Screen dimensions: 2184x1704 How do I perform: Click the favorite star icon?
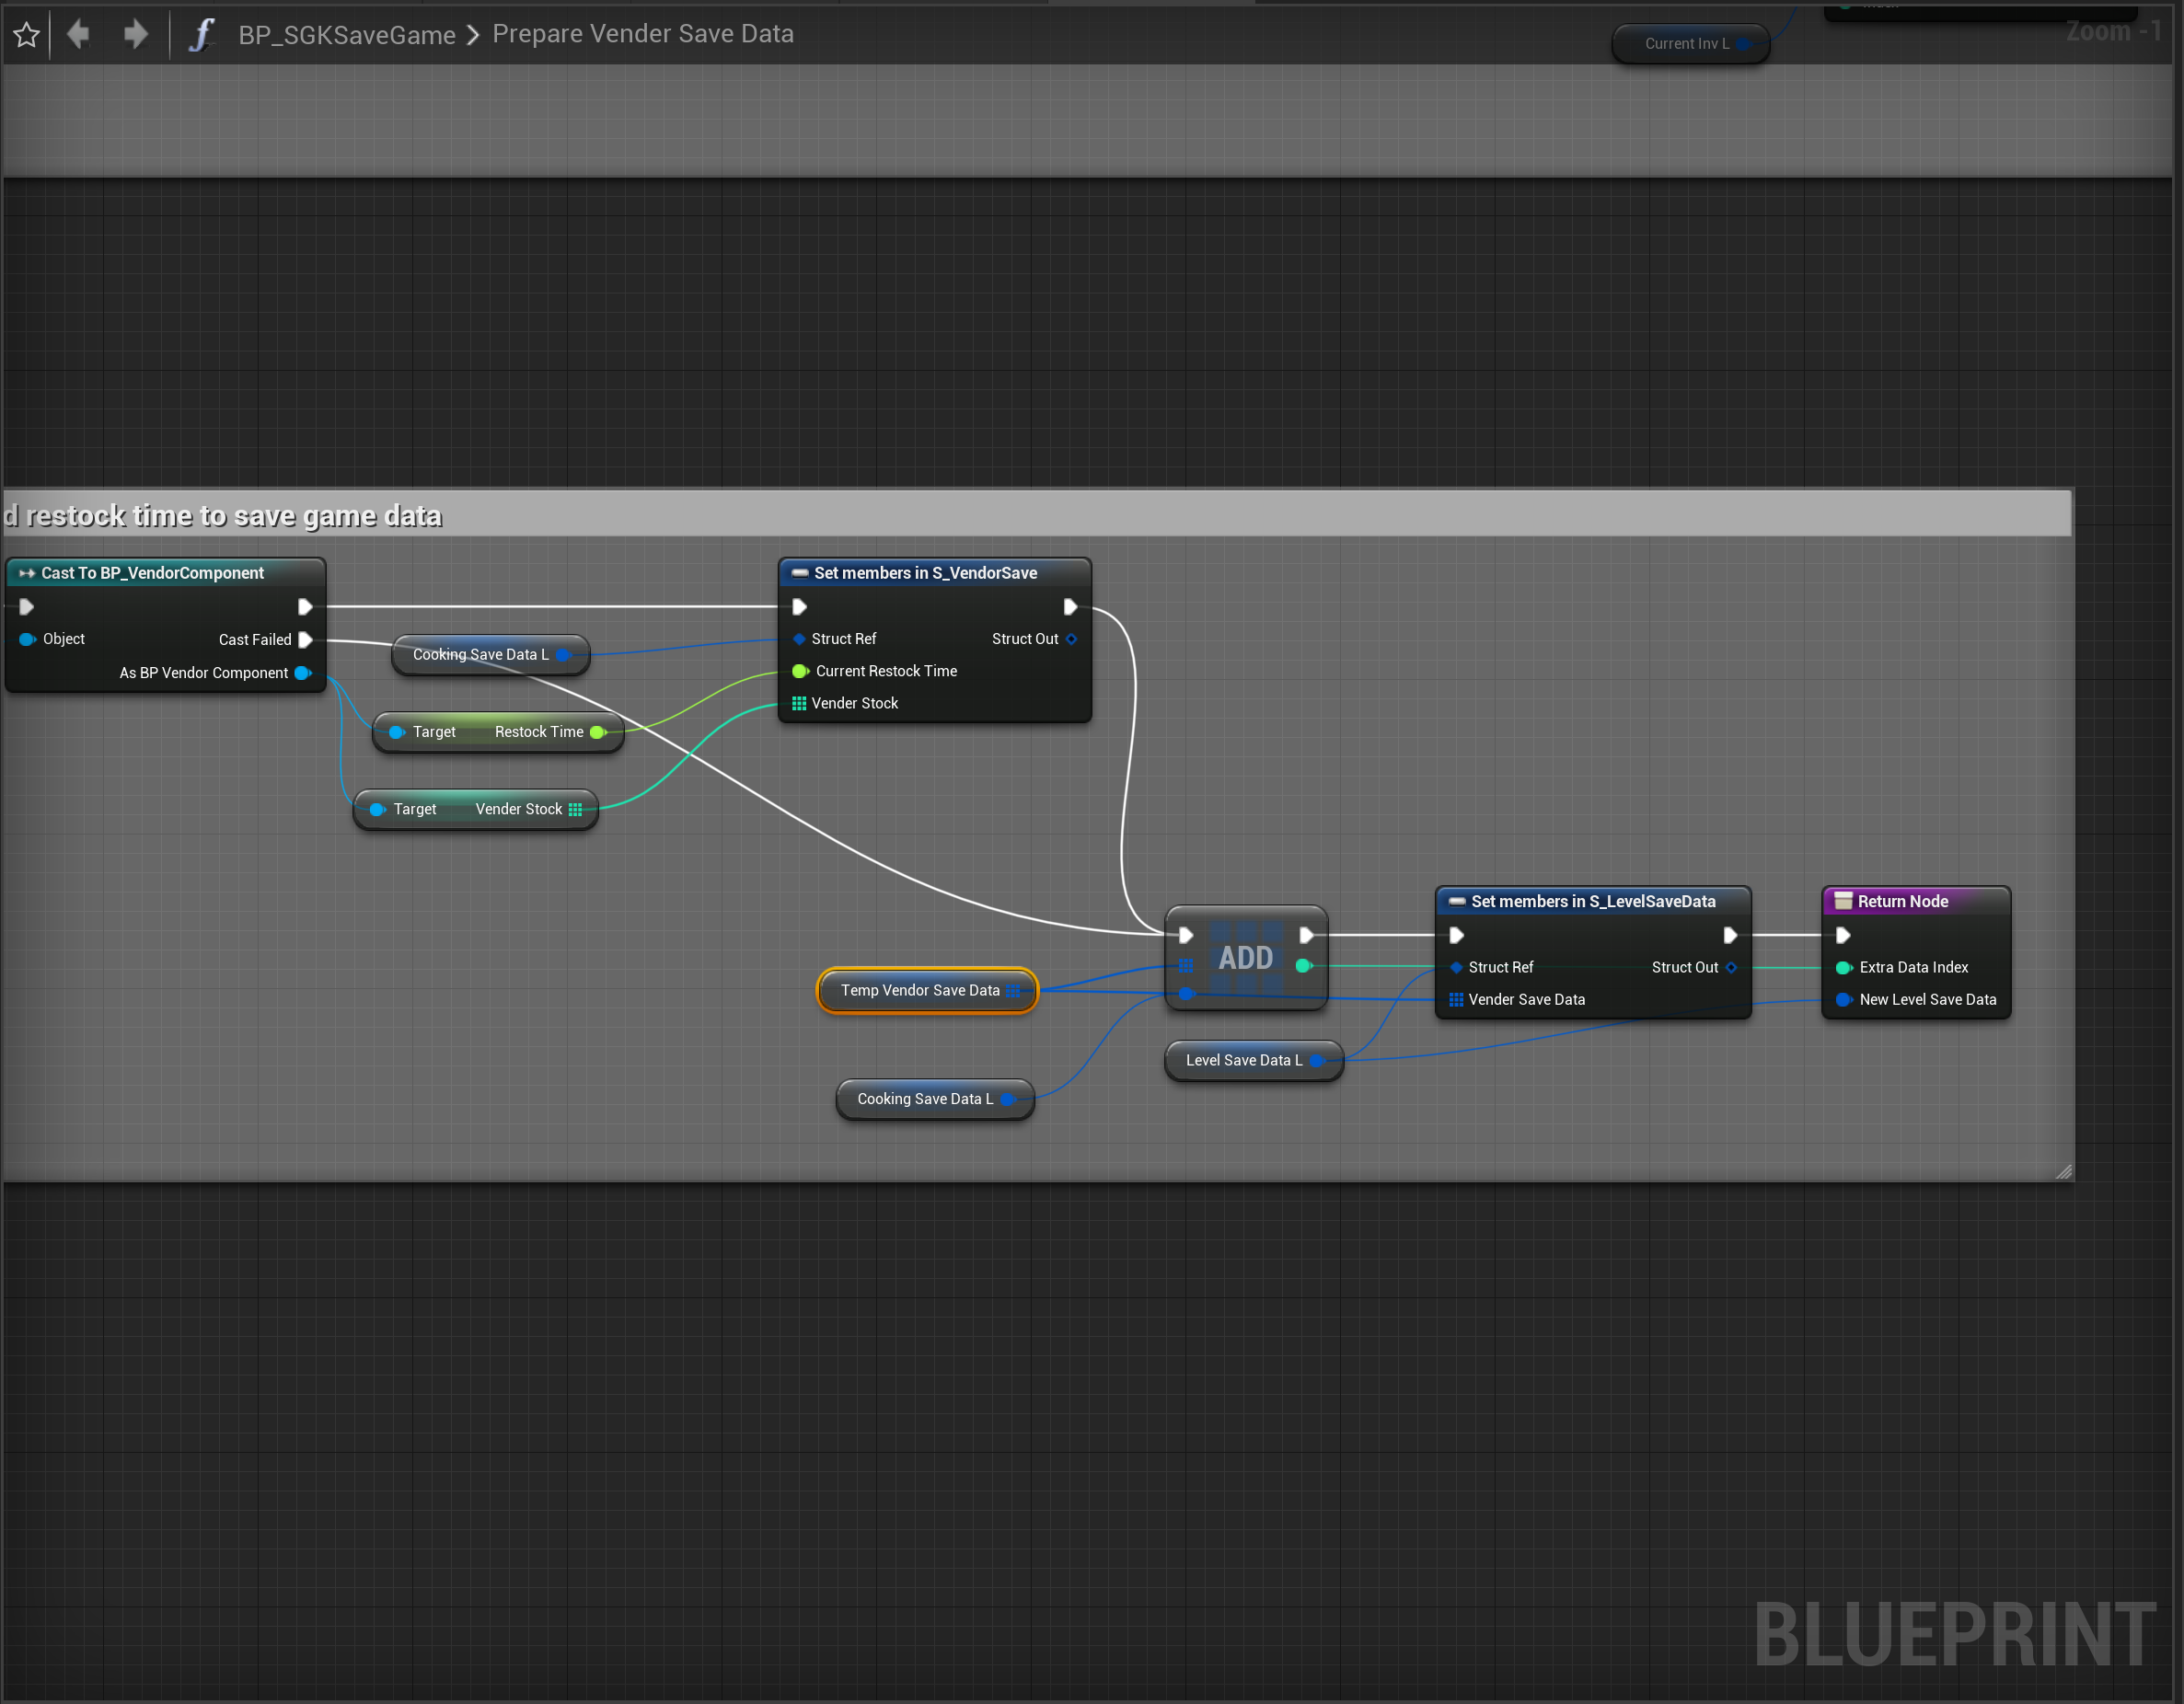pos(27,36)
